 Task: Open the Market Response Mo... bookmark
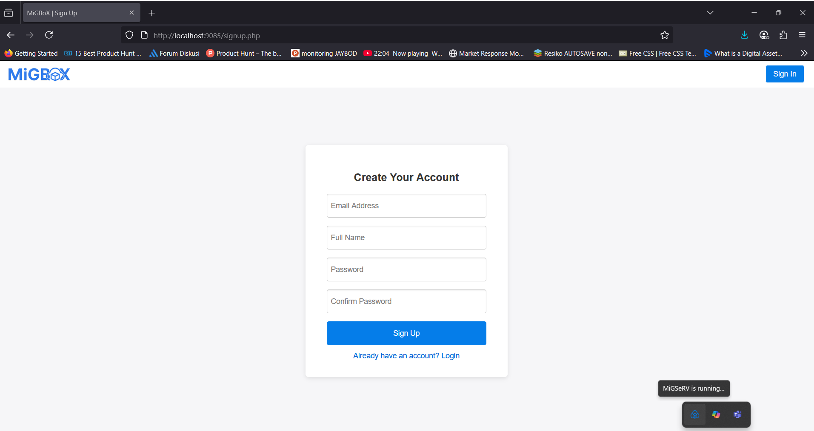486,53
